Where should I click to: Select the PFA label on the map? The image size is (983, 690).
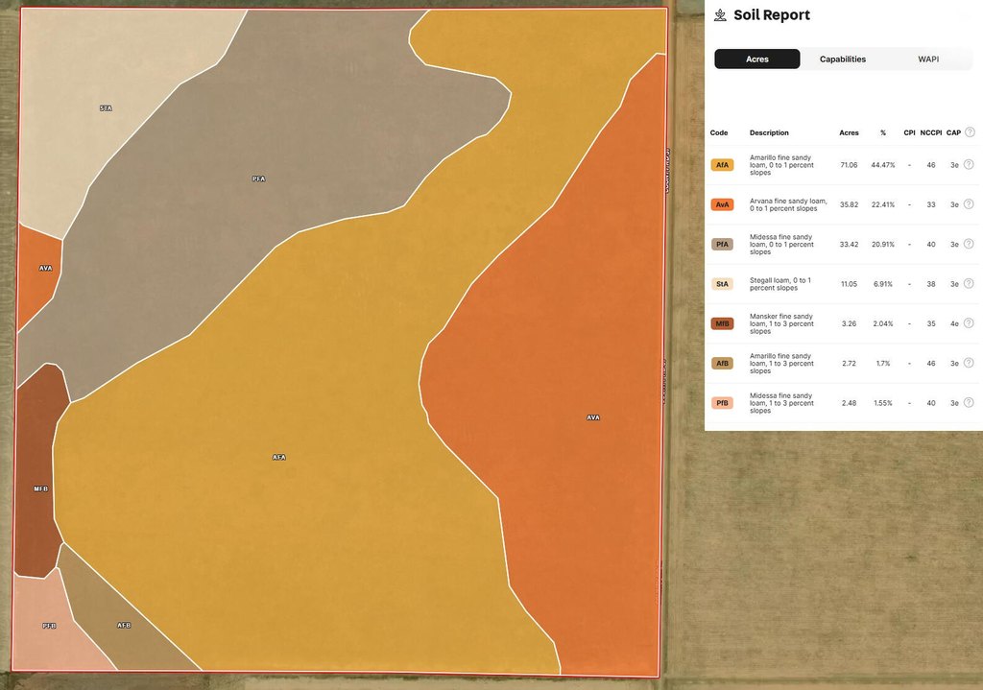click(x=258, y=179)
